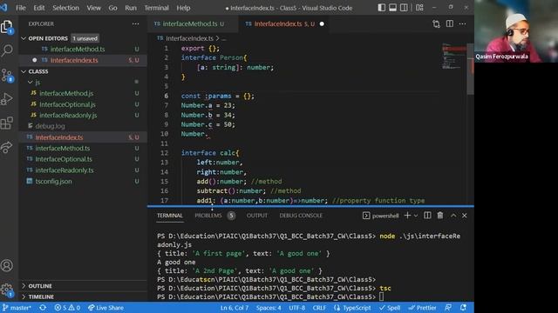Kill the terminal with trash icon

[x=440, y=216]
